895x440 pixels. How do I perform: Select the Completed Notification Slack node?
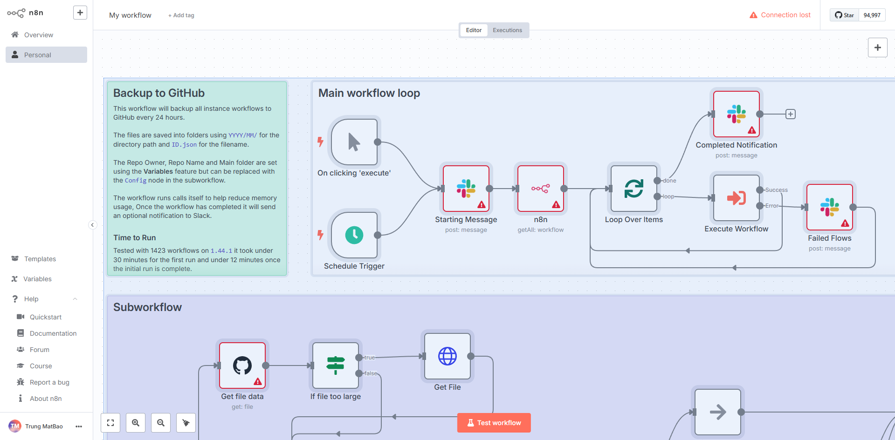pos(737,114)
